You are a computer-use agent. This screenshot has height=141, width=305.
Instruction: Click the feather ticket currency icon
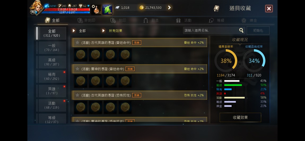tap(117, 8)
